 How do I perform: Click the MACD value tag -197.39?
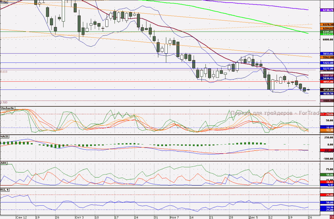coord(327,150)
